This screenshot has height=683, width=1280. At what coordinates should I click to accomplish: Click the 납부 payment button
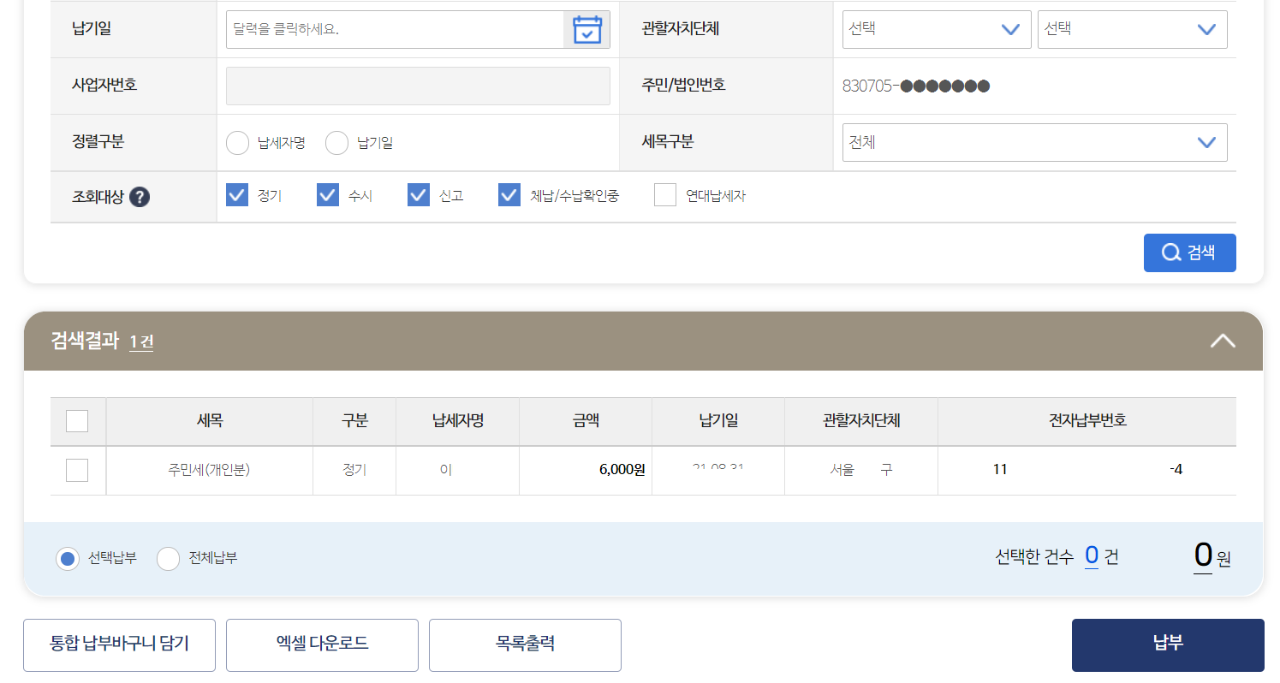1168,644
